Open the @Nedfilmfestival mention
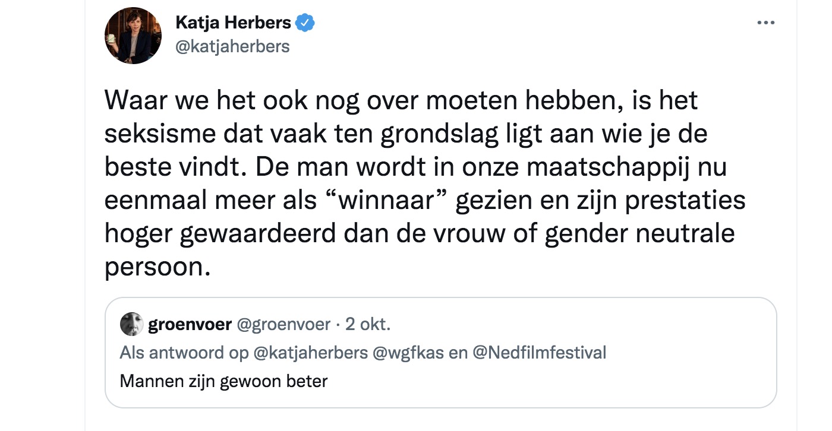Screen dimensions: 832x431 click(x=539, y=353)
